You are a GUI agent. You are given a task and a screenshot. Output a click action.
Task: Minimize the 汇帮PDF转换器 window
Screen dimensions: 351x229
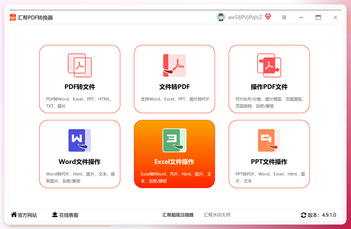301,17
